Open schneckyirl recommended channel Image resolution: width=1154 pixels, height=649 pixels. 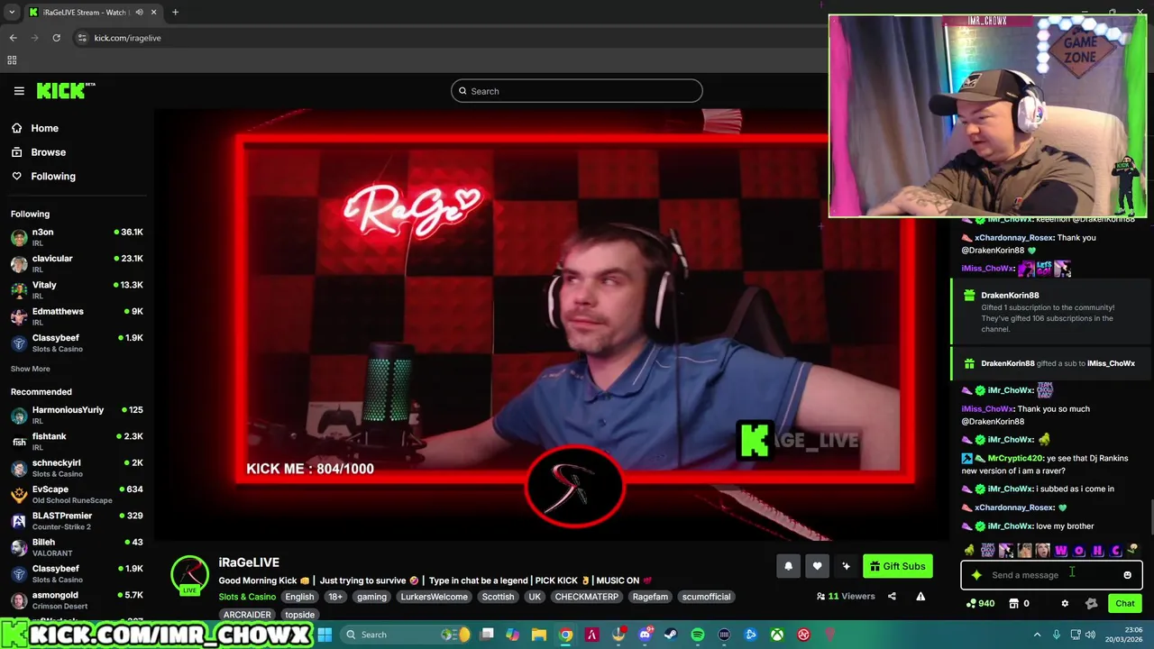[77, 468]
